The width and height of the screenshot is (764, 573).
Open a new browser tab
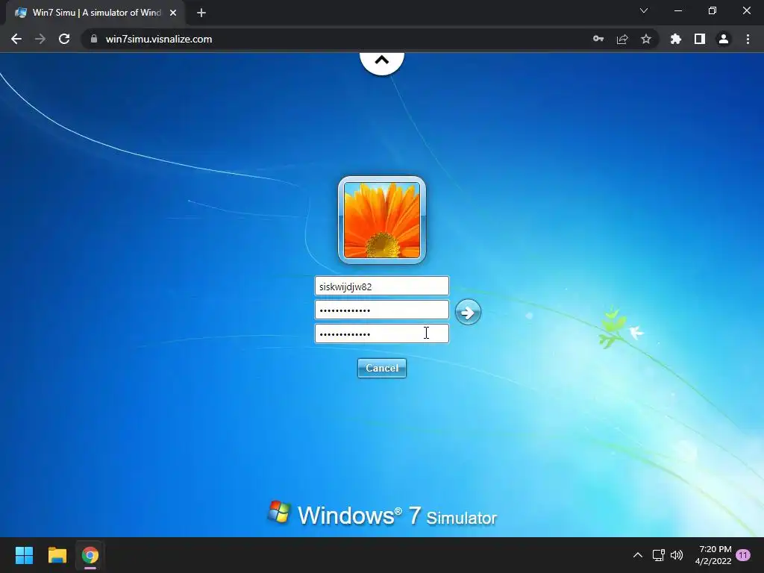201,13
